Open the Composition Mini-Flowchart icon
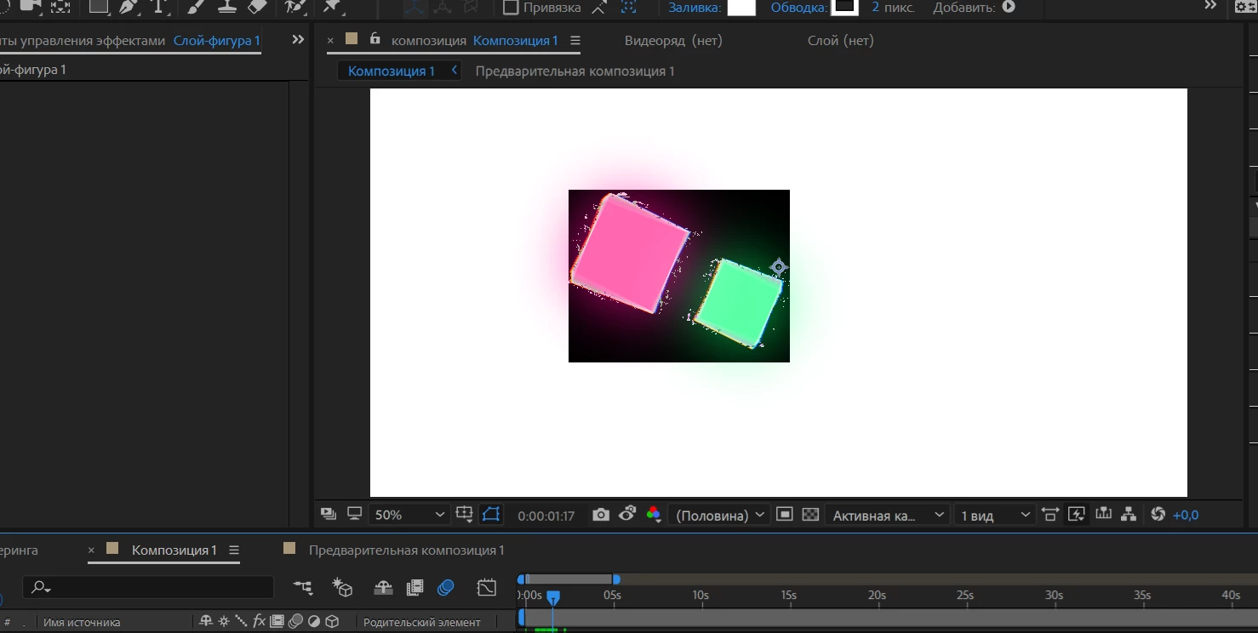 302,587
